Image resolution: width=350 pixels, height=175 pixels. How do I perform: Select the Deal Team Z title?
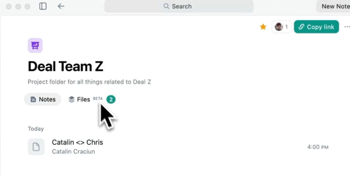[x=65, y=66]
